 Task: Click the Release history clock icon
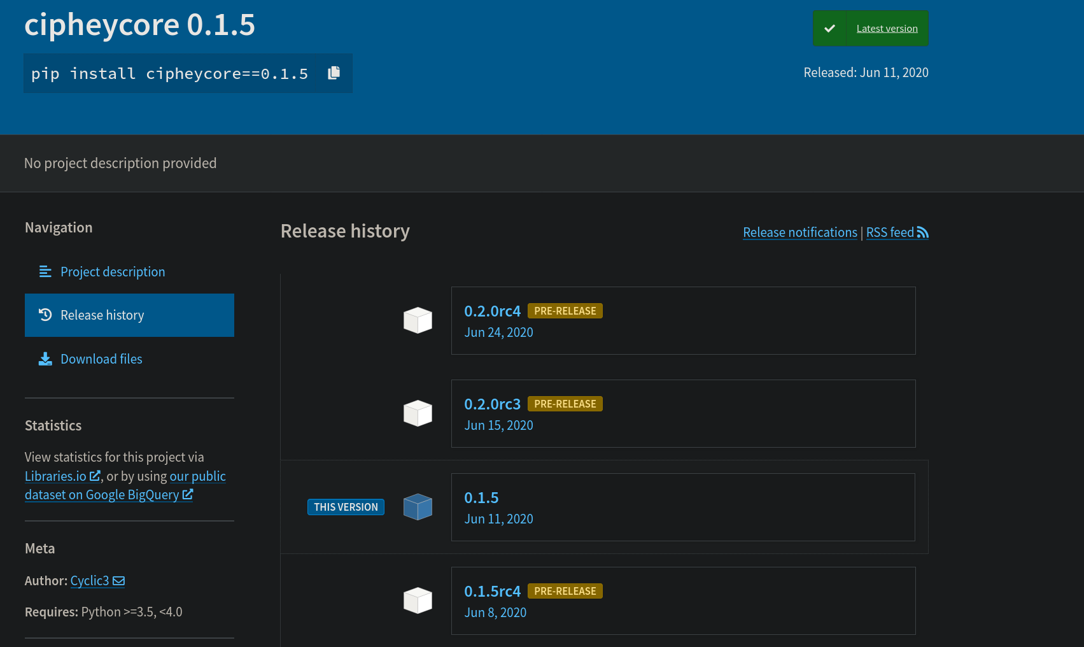point(45,315)
